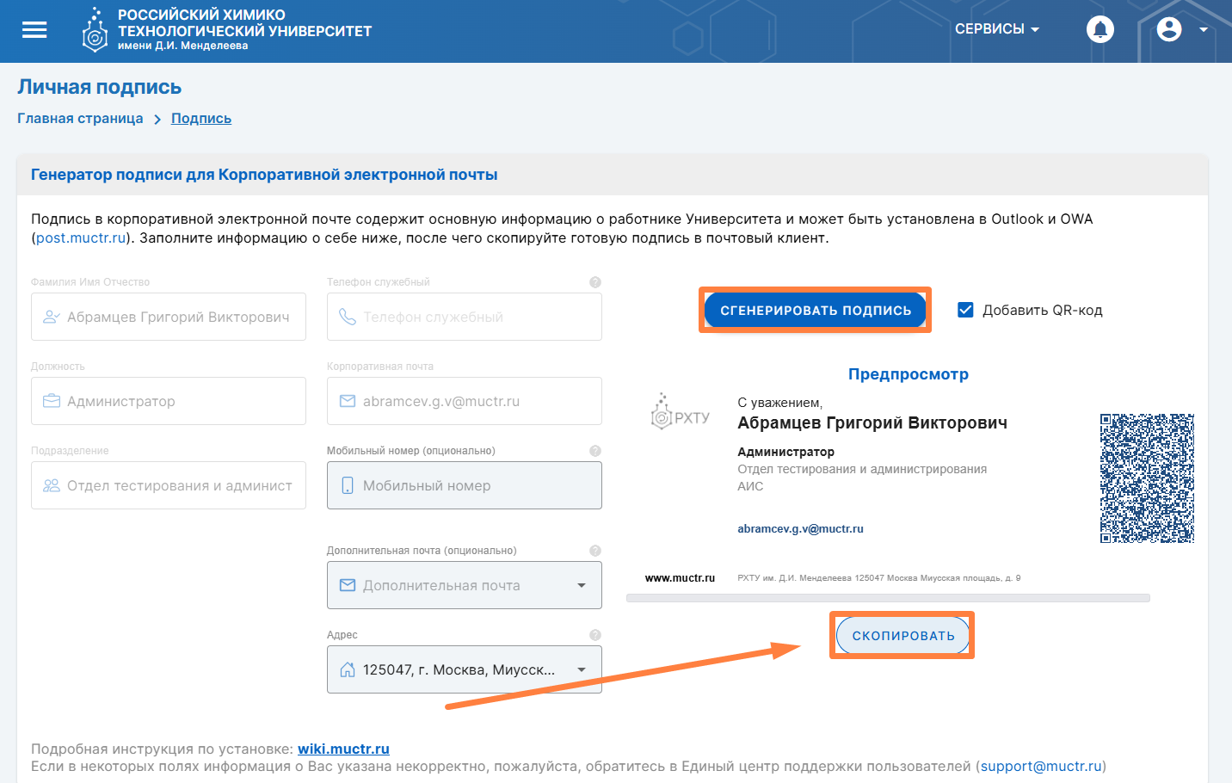Screen dimensions: 1232x783
Task: Click help icon next to Дополнительная почта
Action: pos(594,551)
